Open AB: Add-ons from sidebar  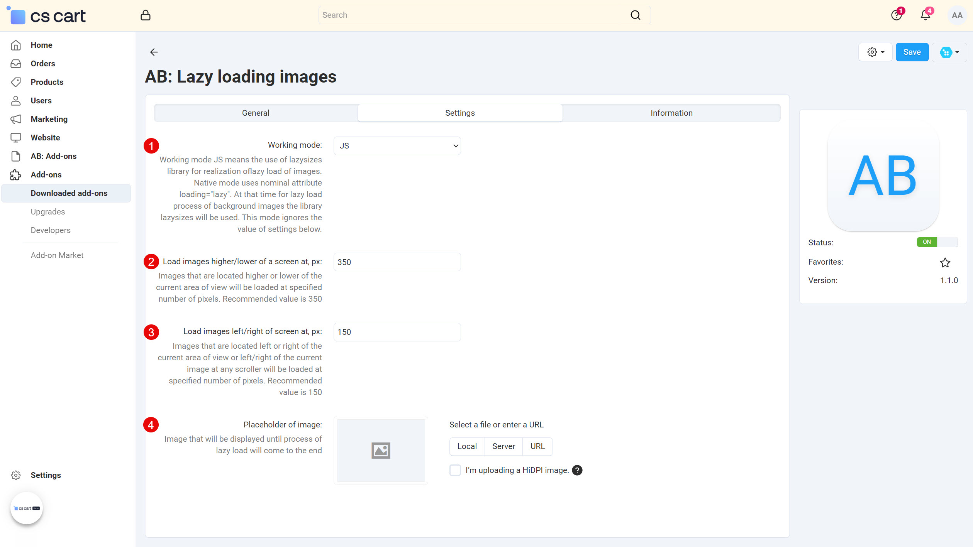[x=54, y=156]
